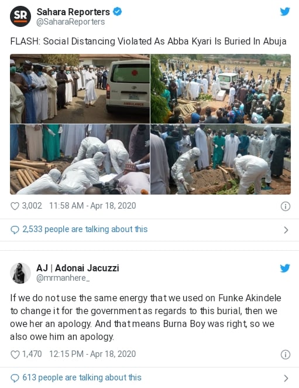
Task: Open '2,533 people are talking about this' link
Action: (x=85, y=229)
